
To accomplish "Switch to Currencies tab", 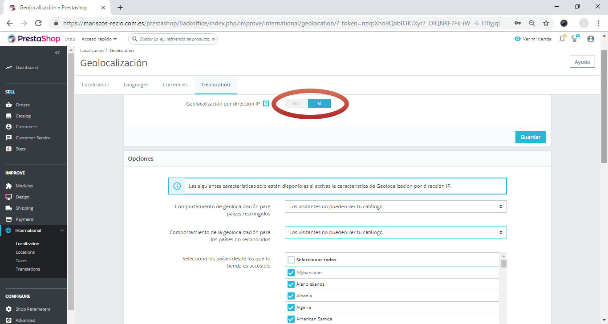I will tap(175, 85).
